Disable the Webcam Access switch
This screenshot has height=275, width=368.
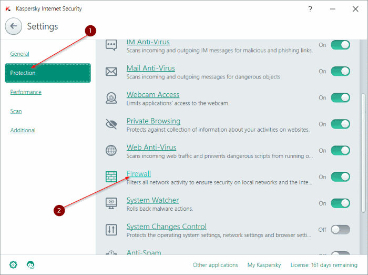pyautogui.click(x=340, y=97)
